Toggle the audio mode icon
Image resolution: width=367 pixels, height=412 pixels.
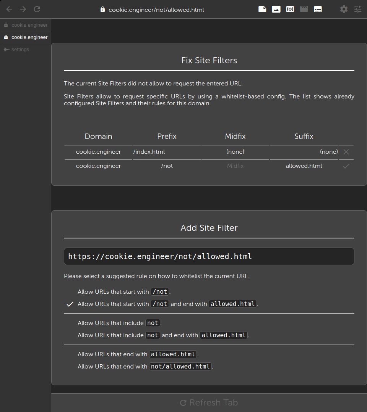point(290,10)
